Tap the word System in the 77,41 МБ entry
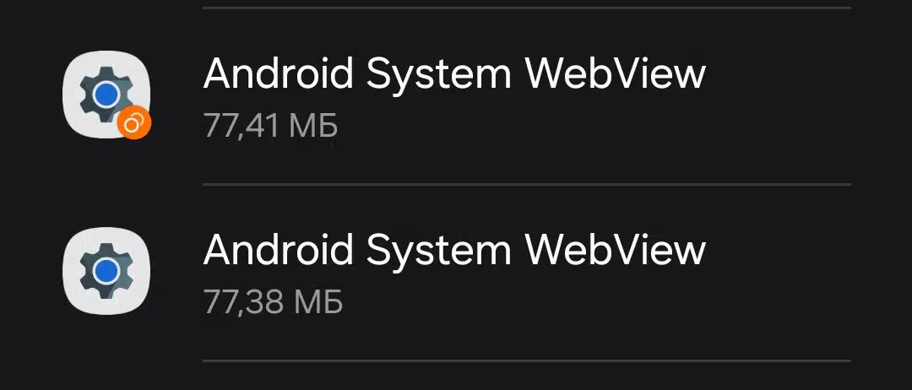 click(440, 78)
